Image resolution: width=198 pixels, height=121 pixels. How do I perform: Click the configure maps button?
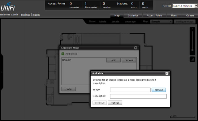(185, 22)
